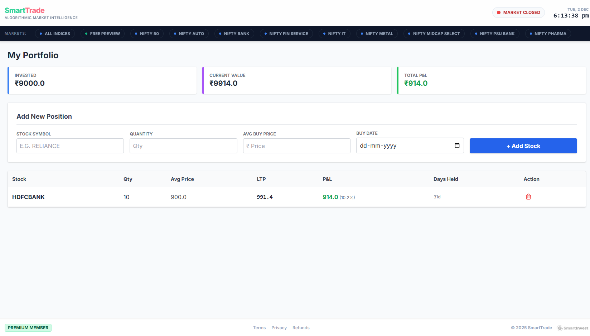Click the + Add Stock button
Screen dimensions: 590x336
pyautogui.click(x=523, y=146)
